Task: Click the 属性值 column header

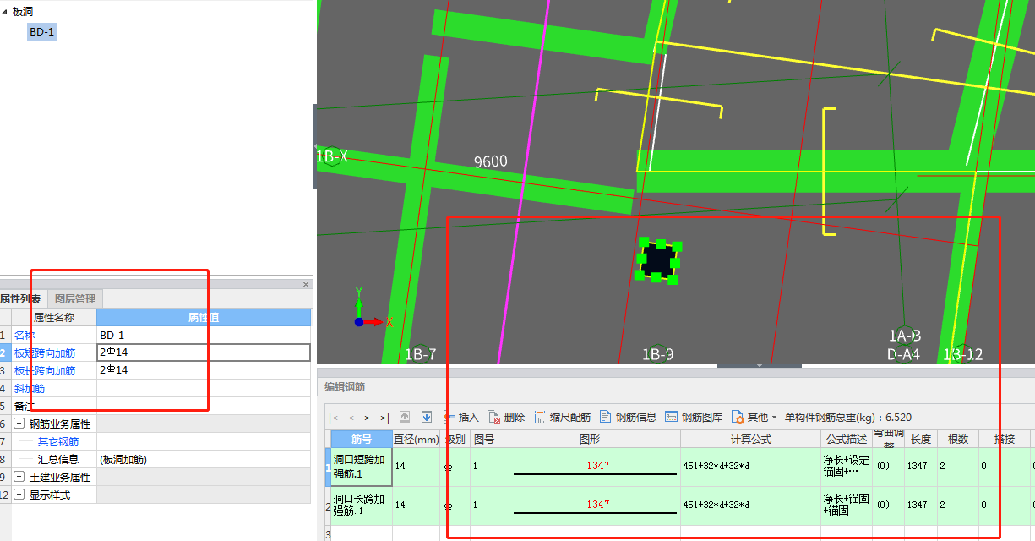Action: click(204, 317)
